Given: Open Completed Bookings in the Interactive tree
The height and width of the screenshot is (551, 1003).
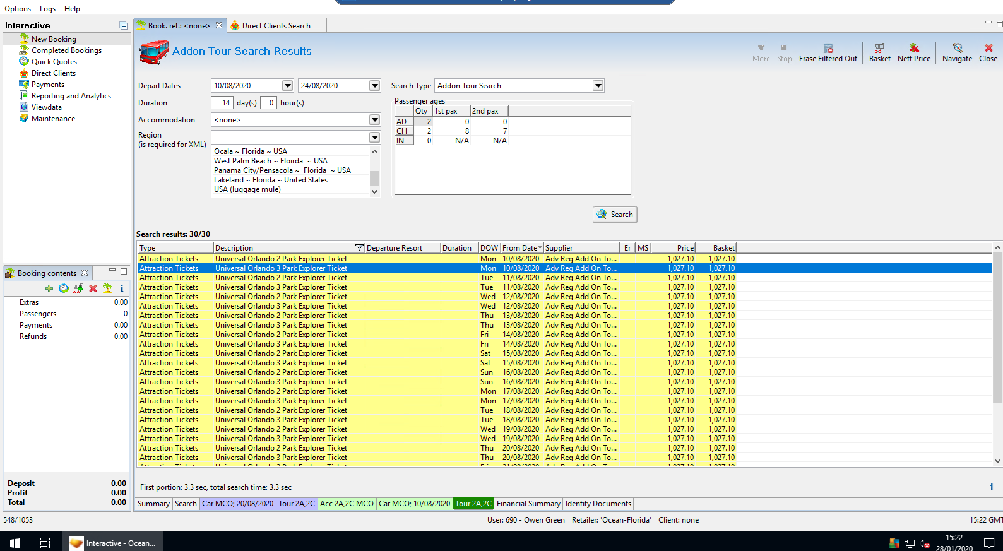Looking at the screenshot, I should pyautogui.click(x=66, y=50).
